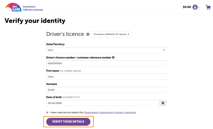Click the First name field containing John
Image resolution: width=213 pixels, height=129 pixels.
pyautogui.click(x=106, y=77)
